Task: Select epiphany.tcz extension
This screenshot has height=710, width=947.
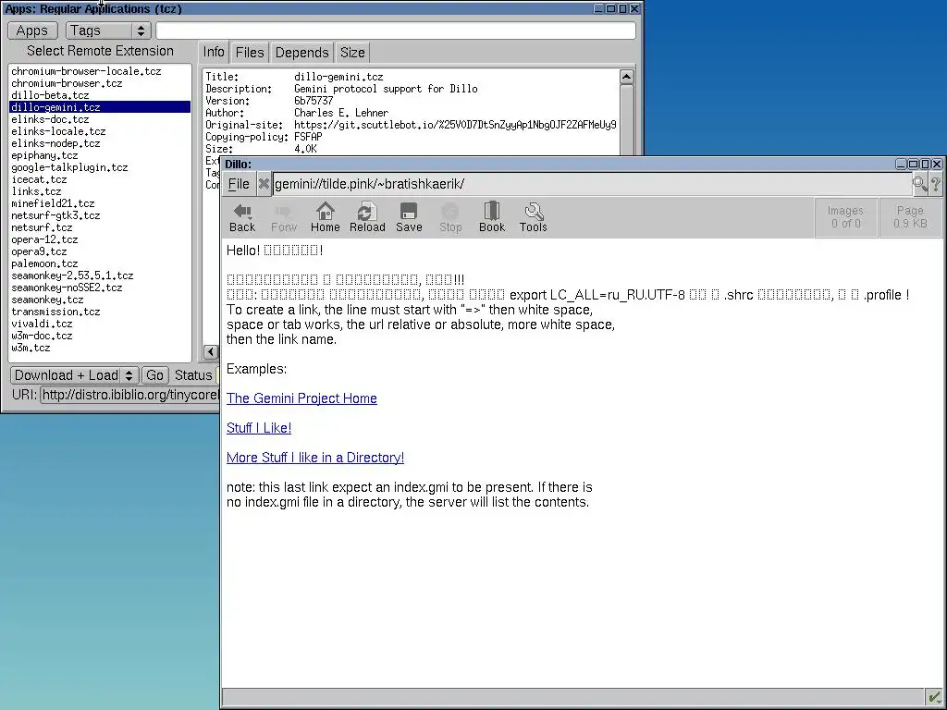Action: tap(100, 155)
